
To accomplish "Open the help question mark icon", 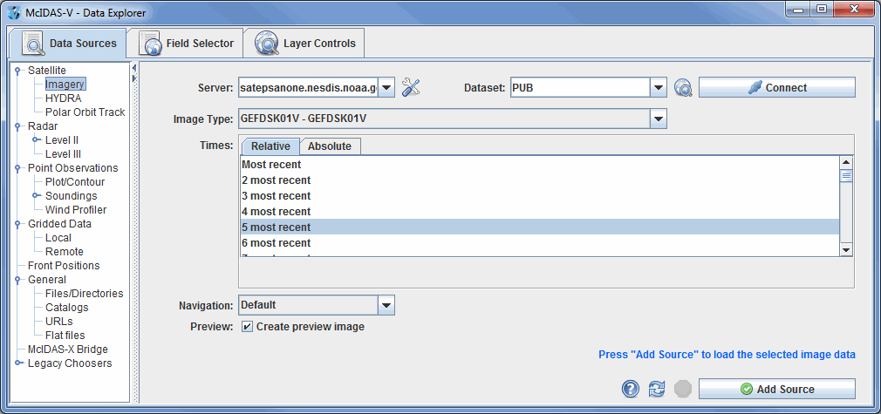I will coord(631,389).
